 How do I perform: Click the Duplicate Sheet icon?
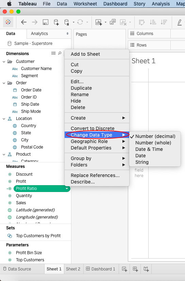click(113, 22)
